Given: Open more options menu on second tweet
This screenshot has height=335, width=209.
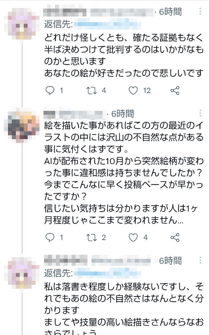Looking at the screenshot, I should [x=200, y=113].
